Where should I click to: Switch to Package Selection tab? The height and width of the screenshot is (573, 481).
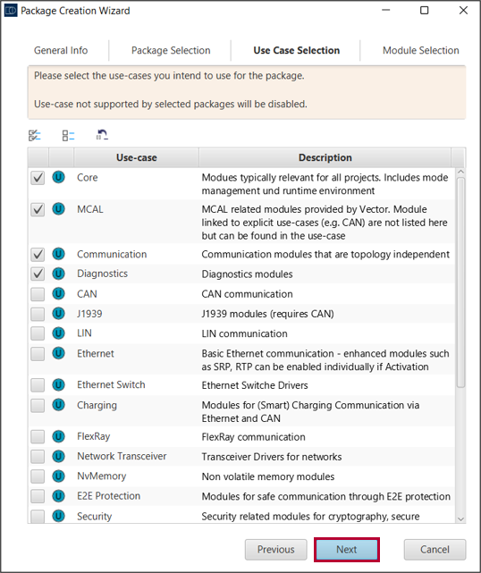[171, 50]
